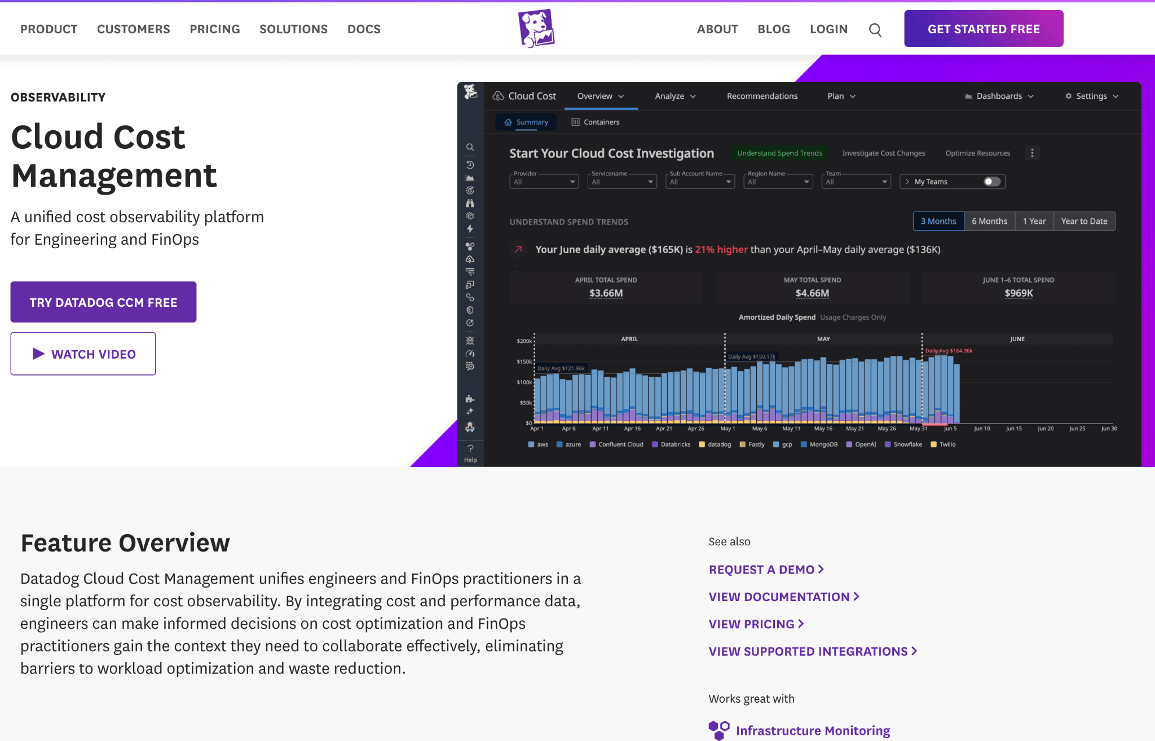The image size is (1155, 741).
Task: Click the lightning bolt icon in sidebar
Action: [x=470, y=229]
